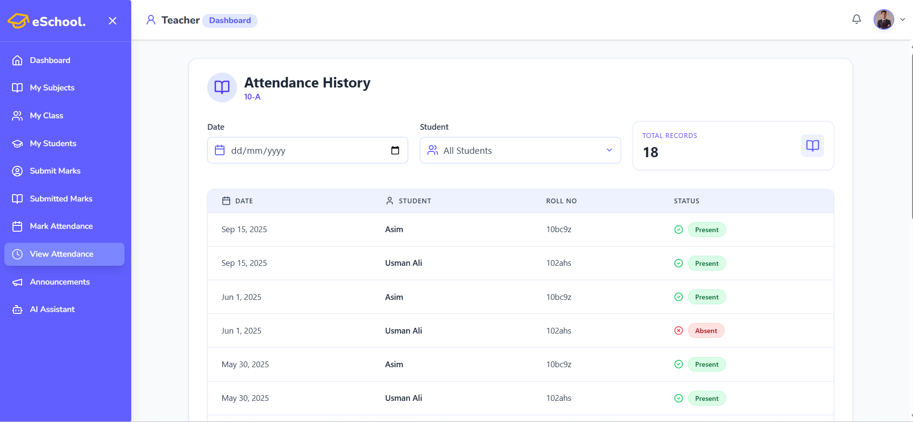Click the STATUS column header

[687, 201]
